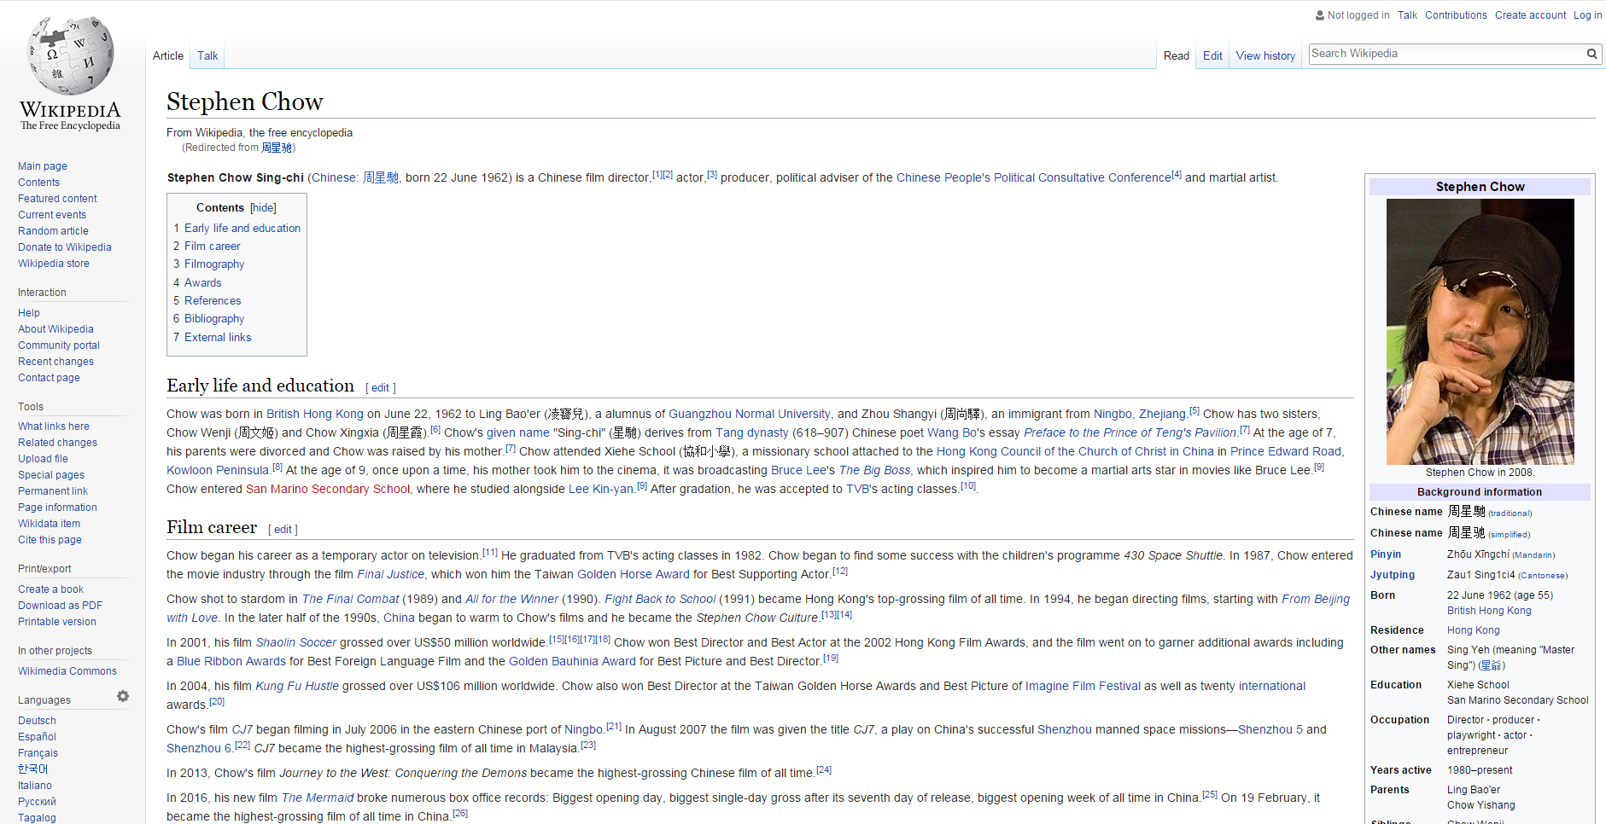The image size is (1606, 824).
Task: Click Golden Horse Award link
Action: pos(634,574)
